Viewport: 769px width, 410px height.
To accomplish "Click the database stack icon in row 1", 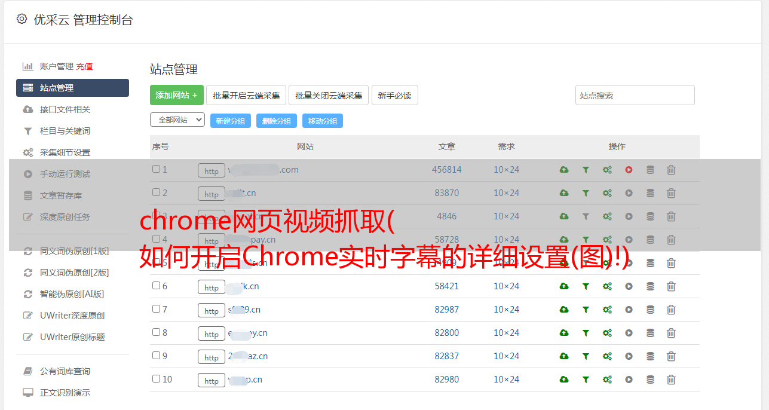I will tap(650, 170).
